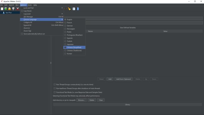Screen dimensions: 204x115
Task: Click the Open file toolbar icon
Action: click(9, 9)
